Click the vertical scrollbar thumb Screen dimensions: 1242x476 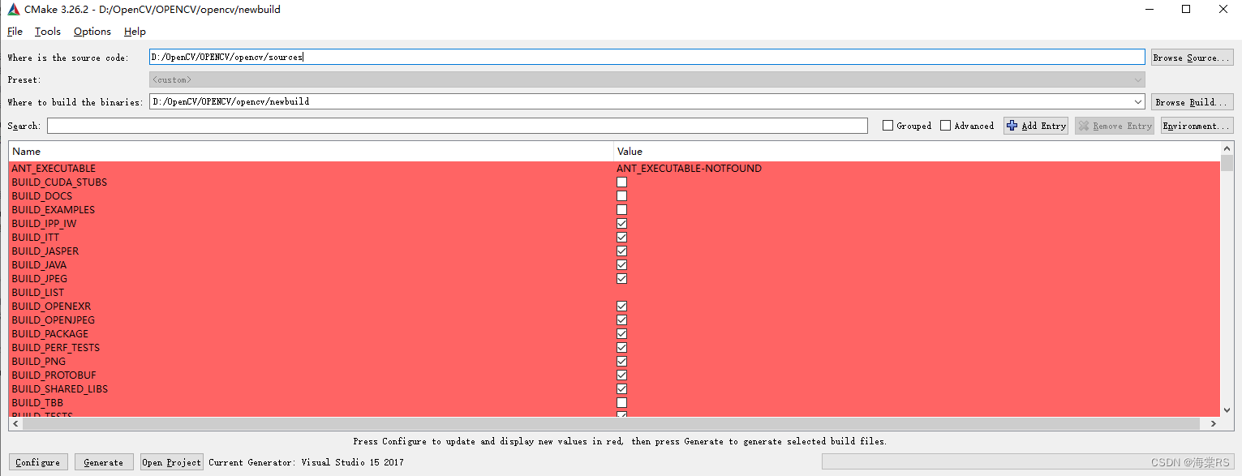pos(1227,164)
